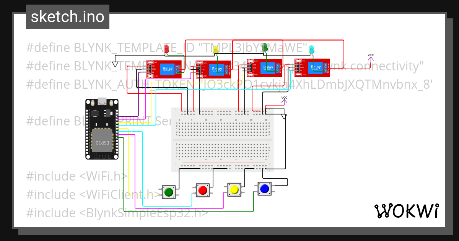Click the yellow LED component
The height and width of the screenshot is (241, 459).
(216, 49)
